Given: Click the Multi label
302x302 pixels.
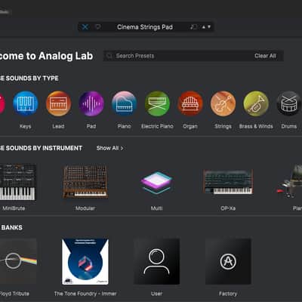Looking at the screenshot, I should click(156, 208).
